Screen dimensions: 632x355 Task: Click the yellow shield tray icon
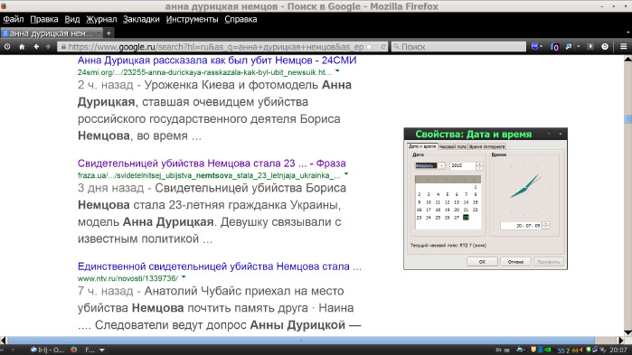[533, 350]
